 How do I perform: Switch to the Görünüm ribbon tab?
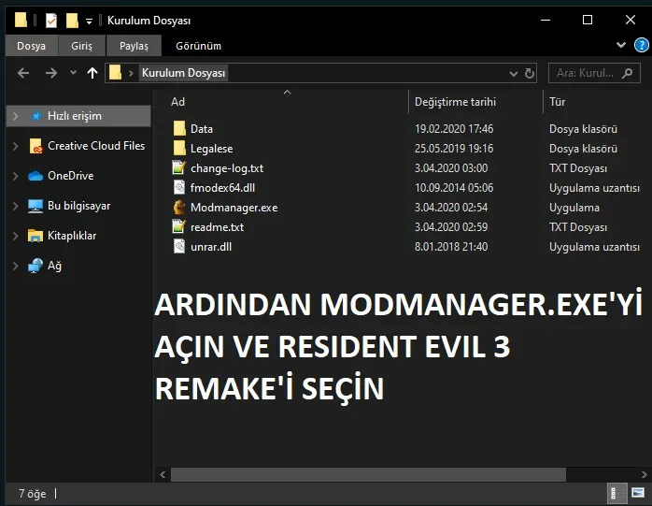click(198, 46)
